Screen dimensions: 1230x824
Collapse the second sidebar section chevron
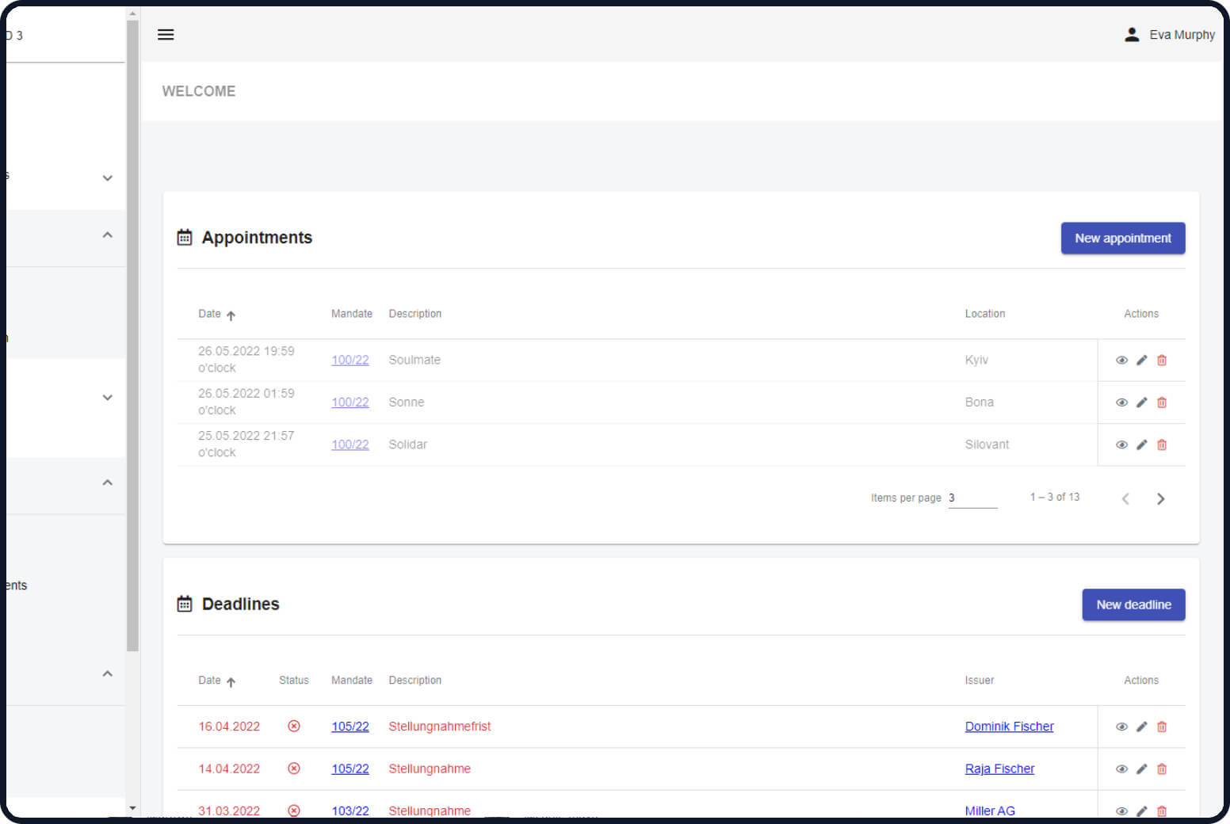pyautogui.click(x=108, y=235)
